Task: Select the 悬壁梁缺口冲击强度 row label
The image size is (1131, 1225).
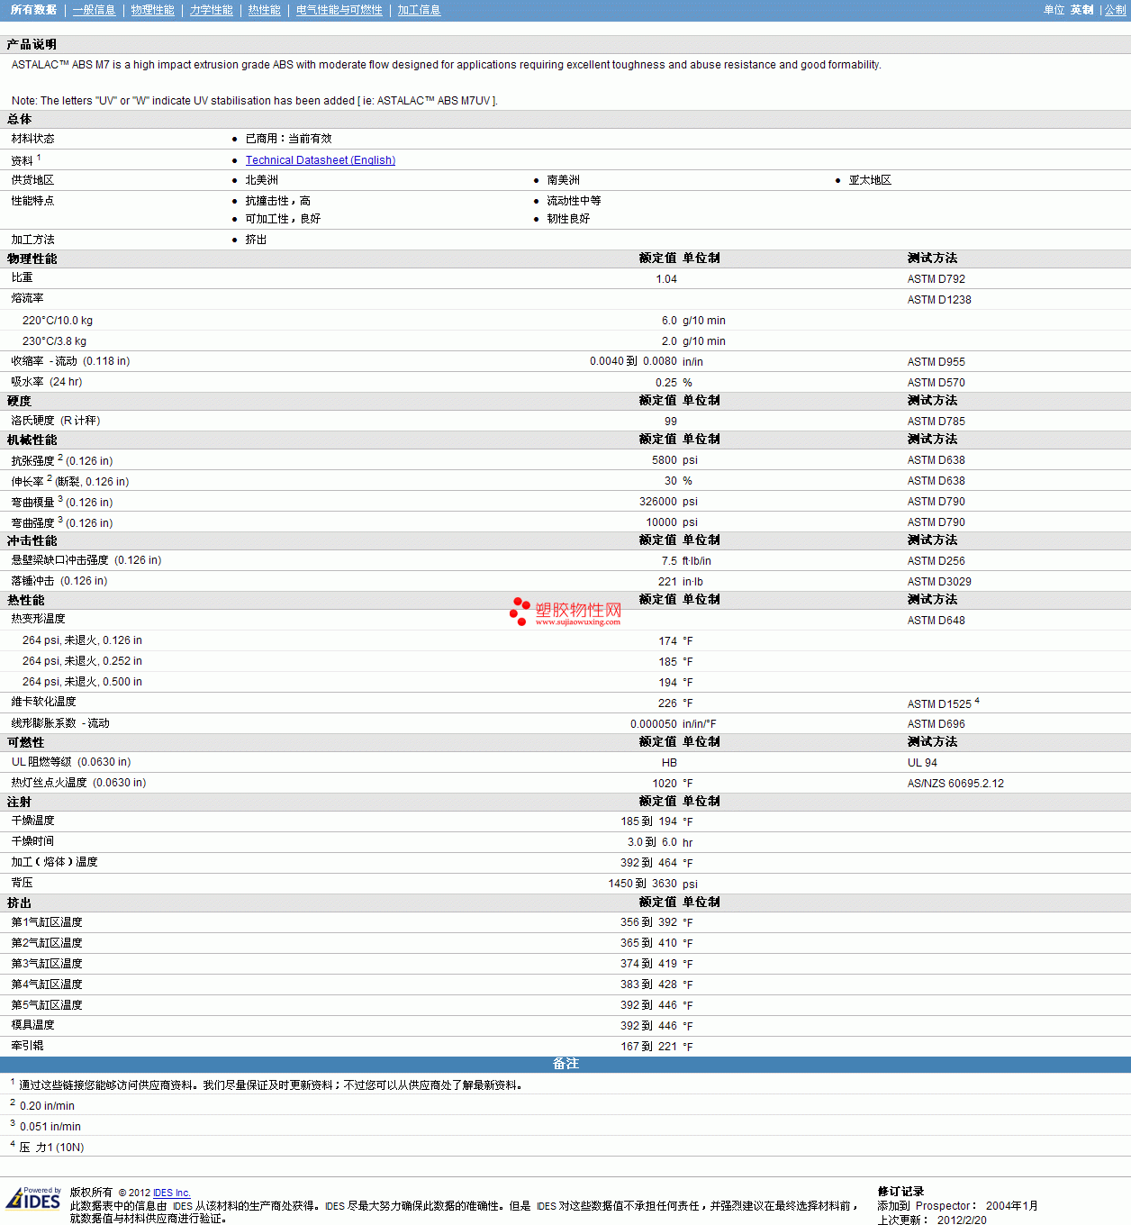Action: (86, 560)
